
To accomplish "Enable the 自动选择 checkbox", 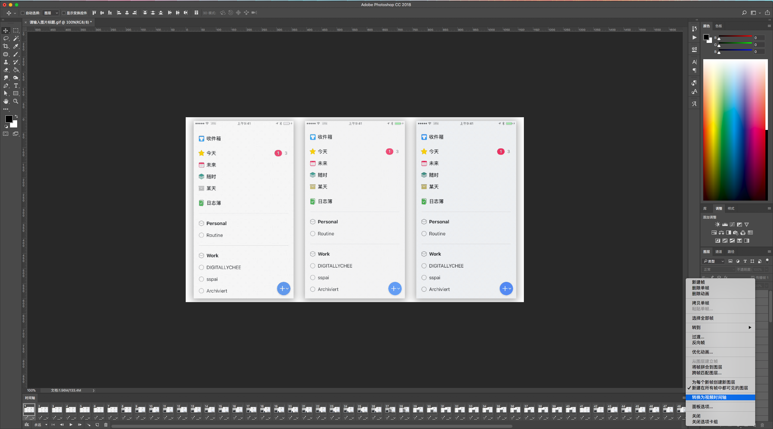I will [23, 13].
